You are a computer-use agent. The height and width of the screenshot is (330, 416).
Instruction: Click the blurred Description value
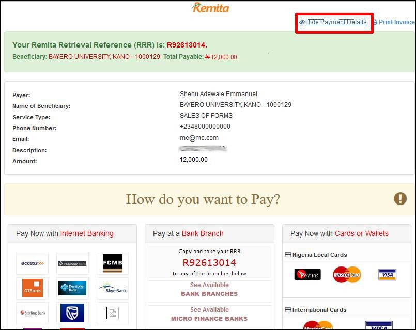(x=203, y=148)
